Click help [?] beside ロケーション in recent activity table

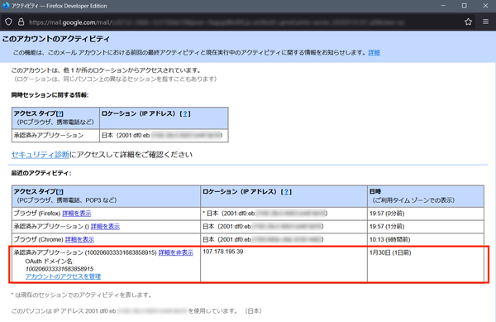(x=286, y=192)
